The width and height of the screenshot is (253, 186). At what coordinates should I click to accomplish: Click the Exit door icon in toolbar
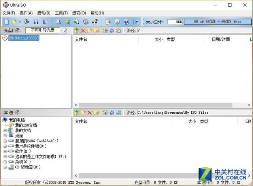[136, 22]
